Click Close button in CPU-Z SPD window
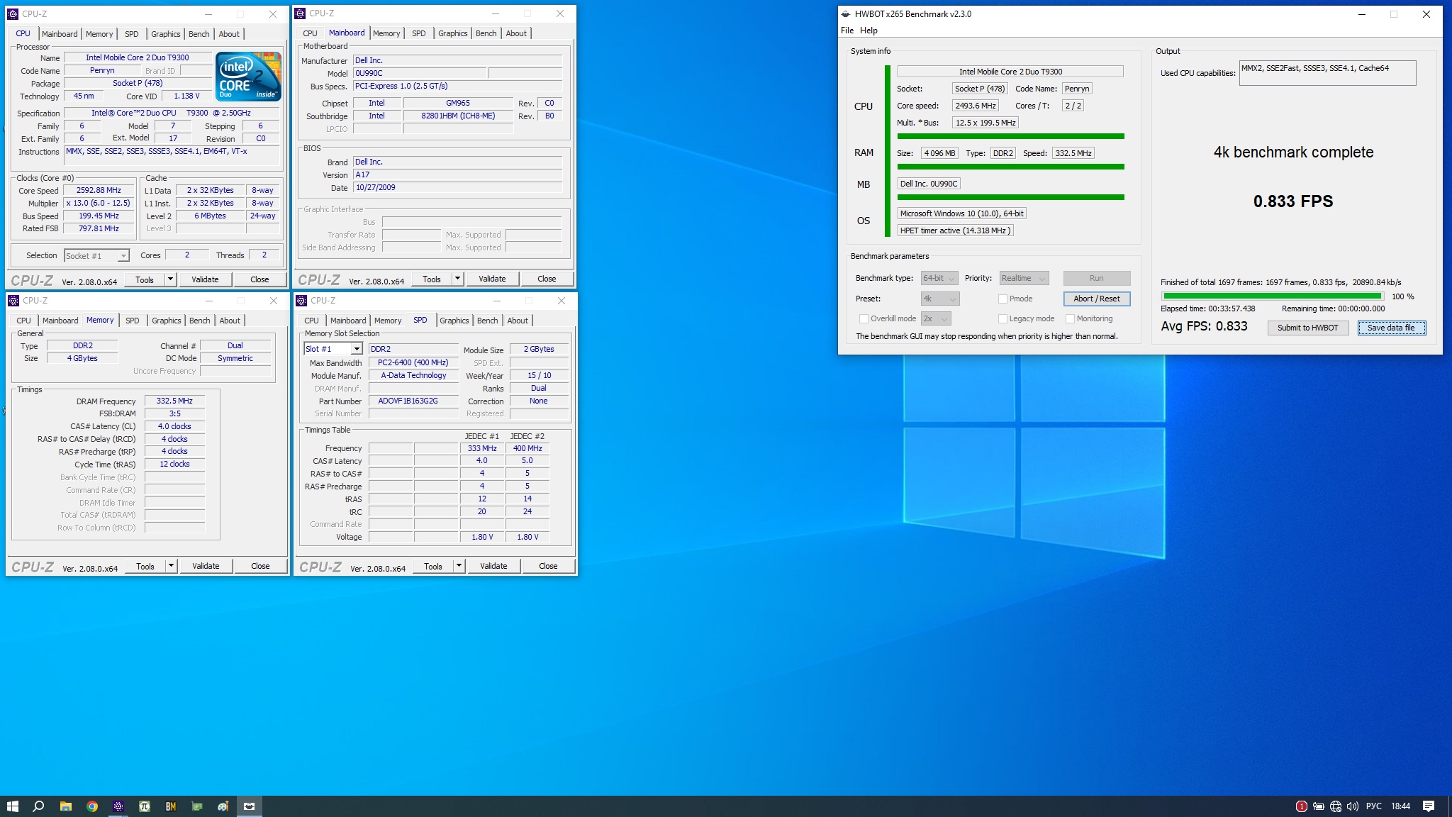This screenshot has width=1452, height=817. coord(548,566)
